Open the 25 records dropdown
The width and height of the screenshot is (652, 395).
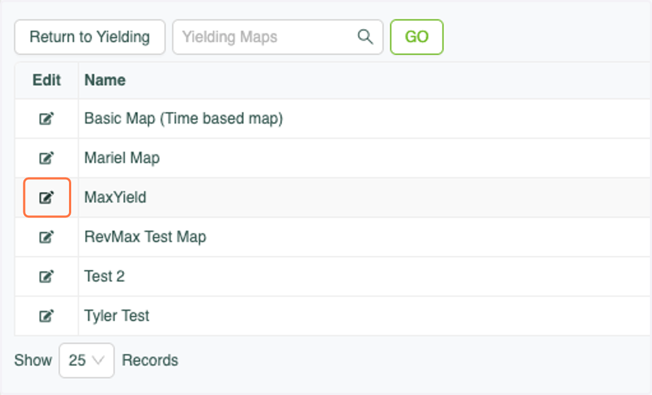pyautogui.click(x=86, y=360)
